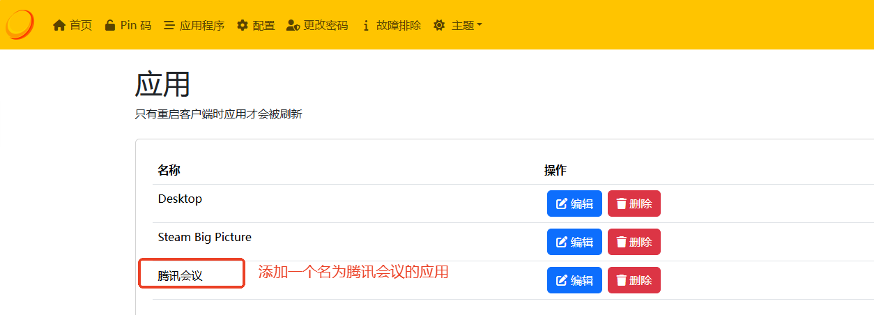Open 更改密码 via the user shield icon
874x315 pixels.
[293, 26]
